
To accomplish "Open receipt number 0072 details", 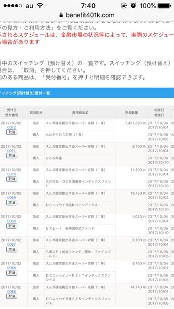I will tap(12, 127).
